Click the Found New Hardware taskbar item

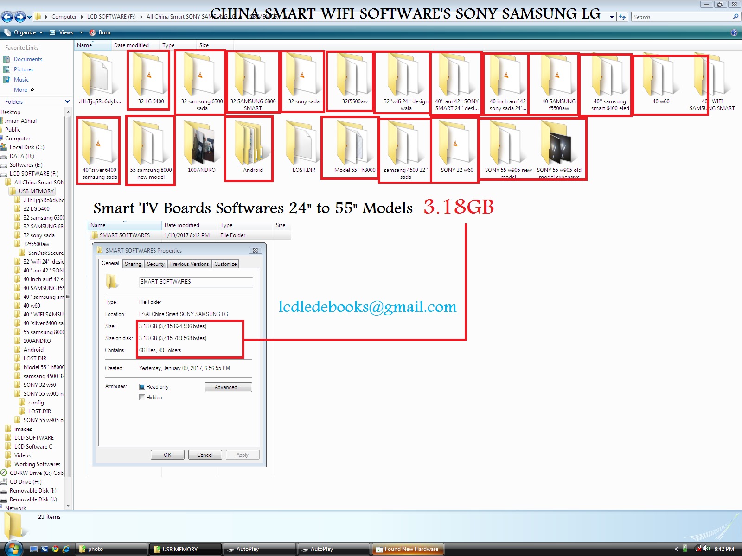408,549
